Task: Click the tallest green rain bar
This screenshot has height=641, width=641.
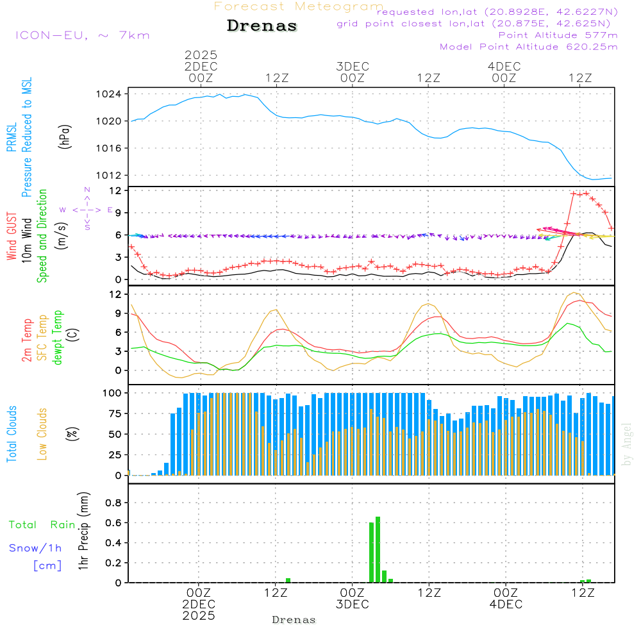Action: (x=378, y=549)
